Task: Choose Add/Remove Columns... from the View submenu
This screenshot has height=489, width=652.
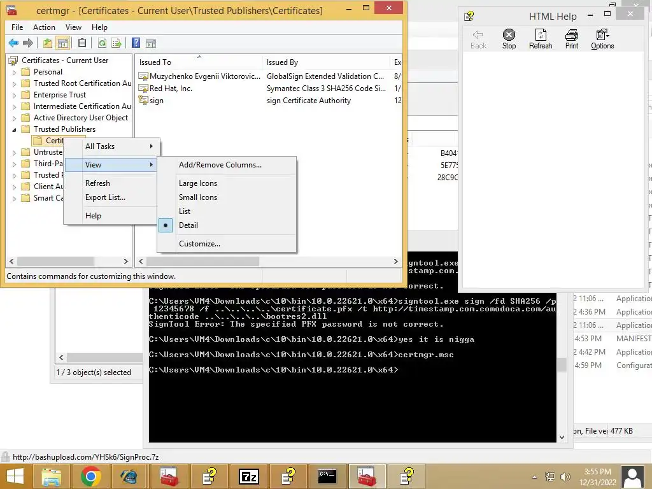Action: 227,165
